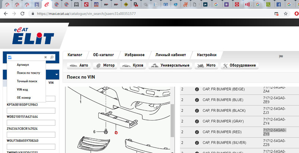Viewport: 299px width, 153px height.
Task: Click part number 71712-54GA0-ZY8
Action: (x=275, y=132)
